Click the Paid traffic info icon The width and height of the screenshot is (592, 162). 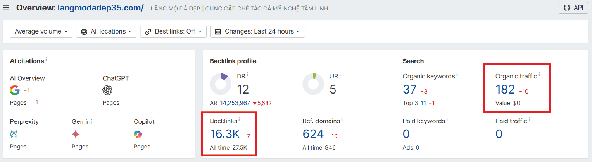pyautogui.click(x=529, y=119)
